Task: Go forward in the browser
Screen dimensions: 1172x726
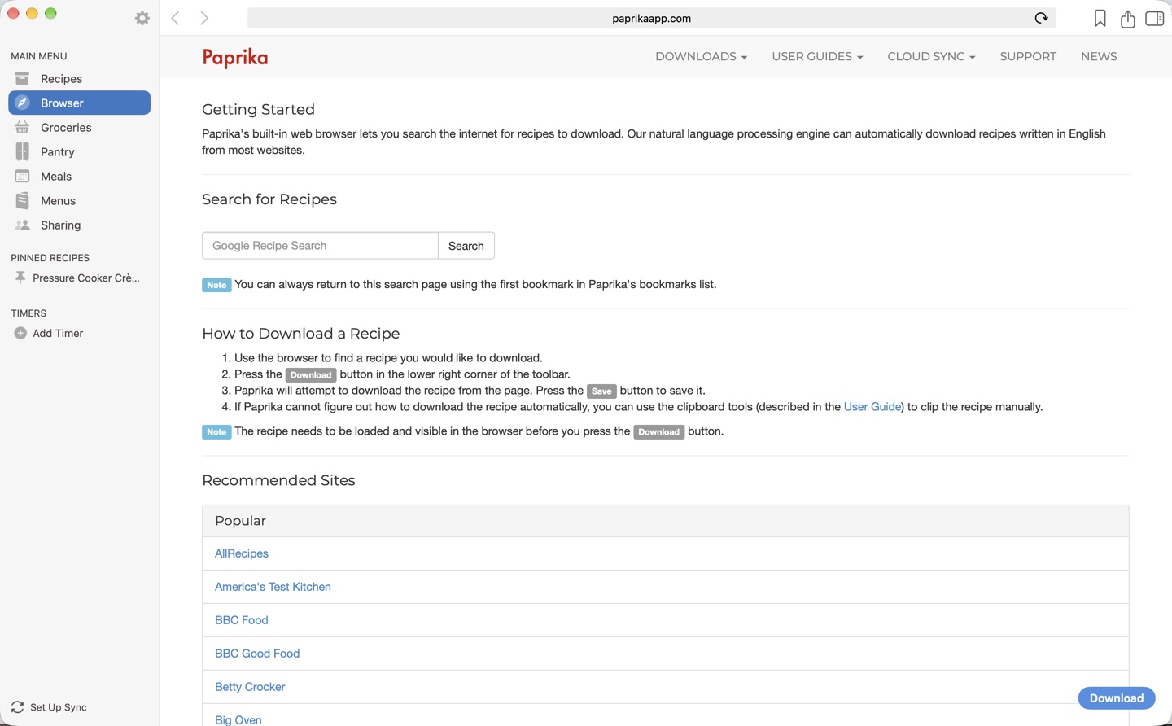Action: (x=204, y=18)
